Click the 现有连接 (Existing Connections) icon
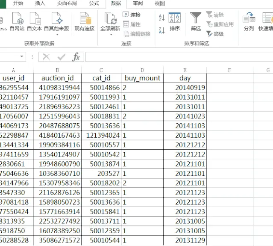The image size is (273, 246). pos(85,18)
